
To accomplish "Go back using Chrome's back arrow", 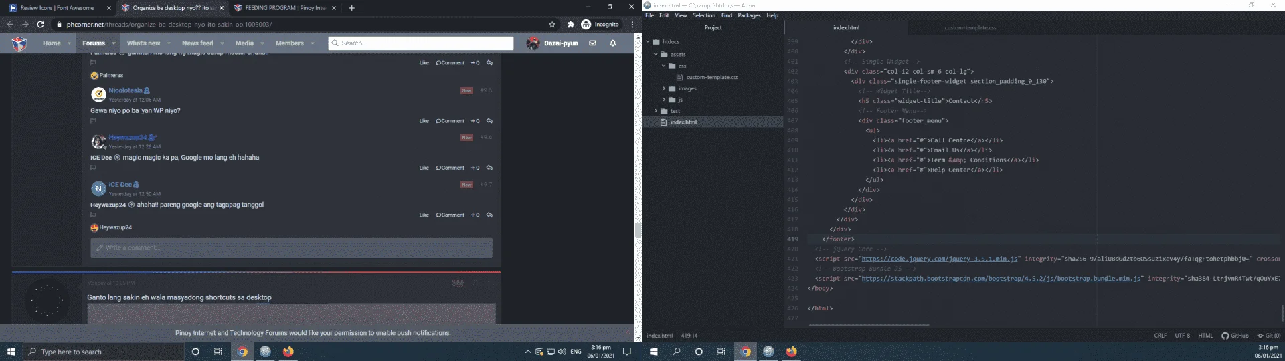I will (x=10, y=25).
